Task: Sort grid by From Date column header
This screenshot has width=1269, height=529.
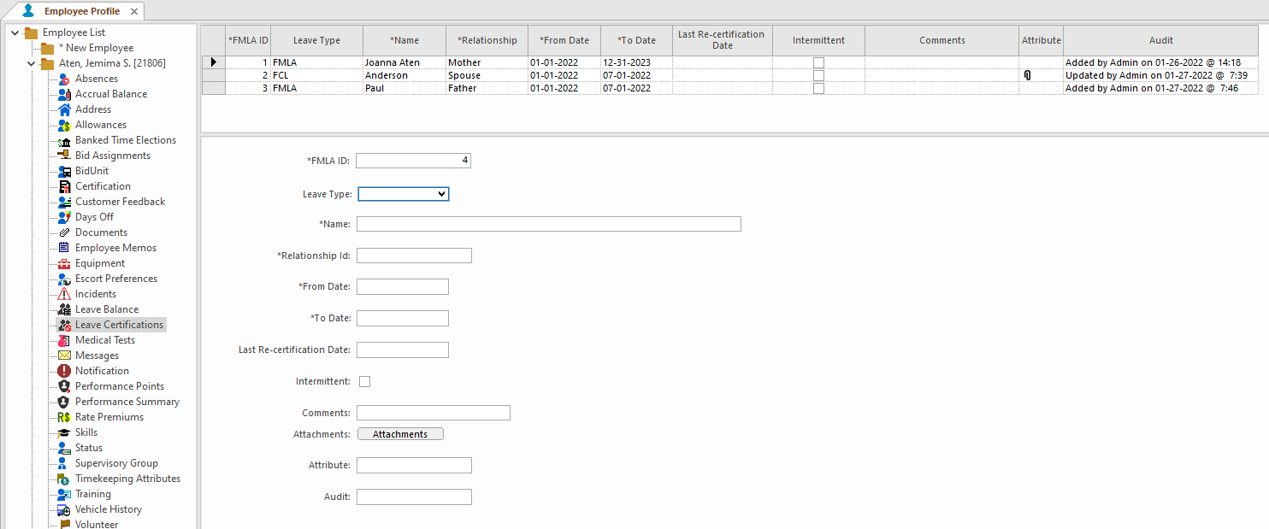Action: [x=564, y=40]
